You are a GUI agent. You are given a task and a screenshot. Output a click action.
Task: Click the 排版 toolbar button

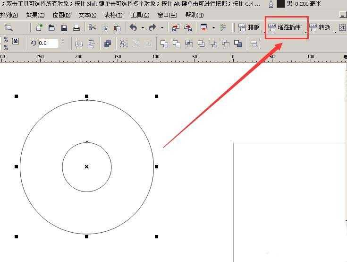249,27
